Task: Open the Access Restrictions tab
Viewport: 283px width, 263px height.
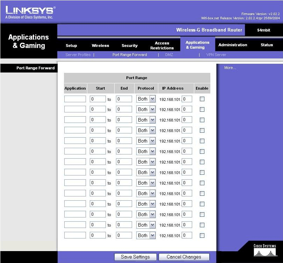Action: click(162, 46)
